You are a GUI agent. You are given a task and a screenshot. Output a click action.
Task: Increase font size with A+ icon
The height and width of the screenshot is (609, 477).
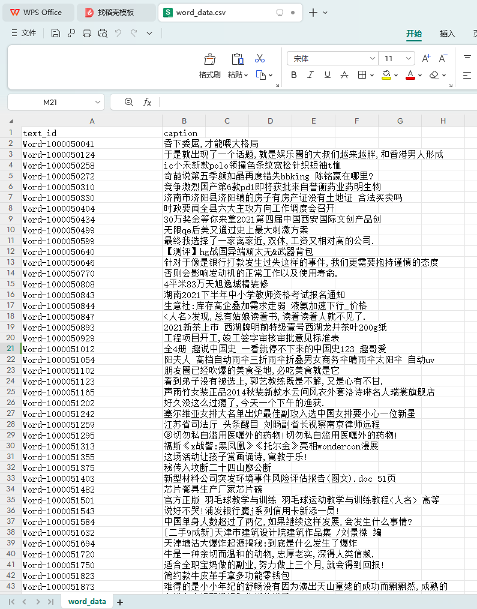pos(426,58)
